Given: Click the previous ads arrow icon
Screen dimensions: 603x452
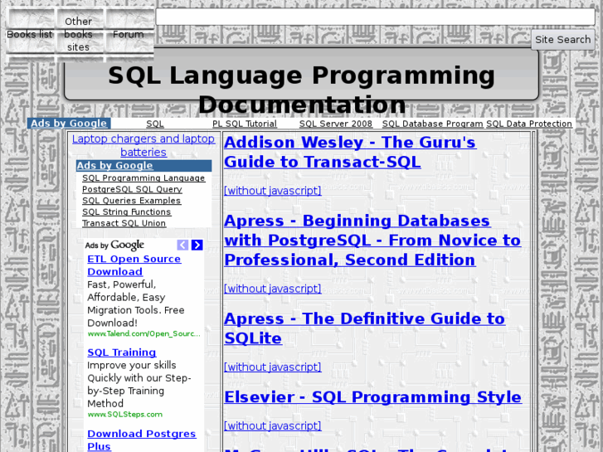Looking at the screenshot, I should [x=182, y=245].
